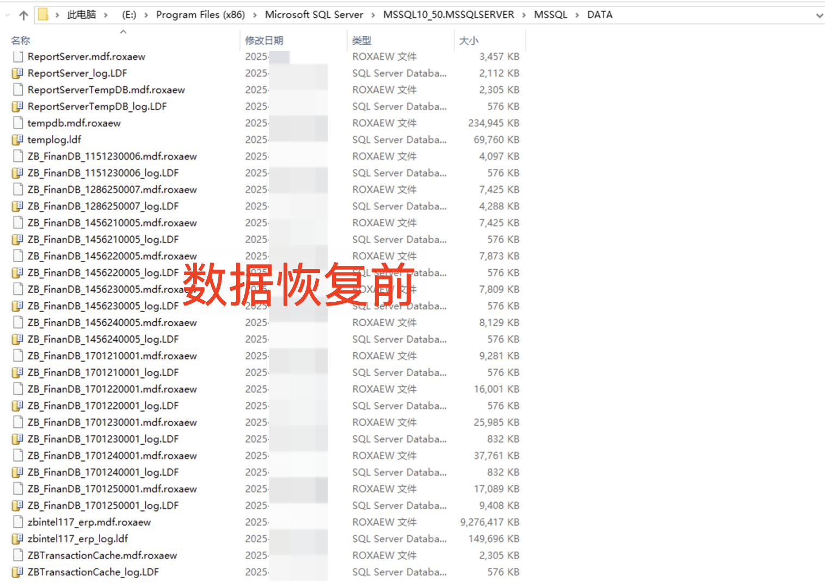Navigate to MSSQL breadcrumb folder
This screenshot has height=585, width=825.
pos(550,15)
